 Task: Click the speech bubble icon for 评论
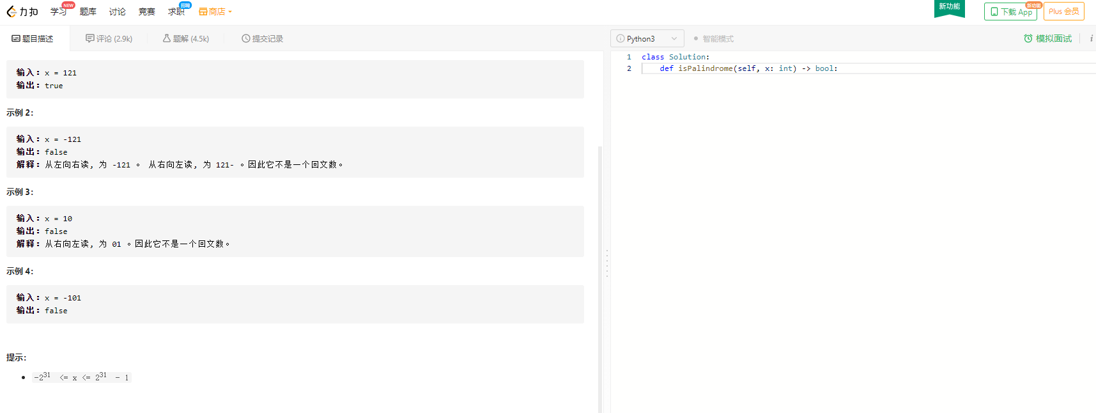tap(90, 39)
